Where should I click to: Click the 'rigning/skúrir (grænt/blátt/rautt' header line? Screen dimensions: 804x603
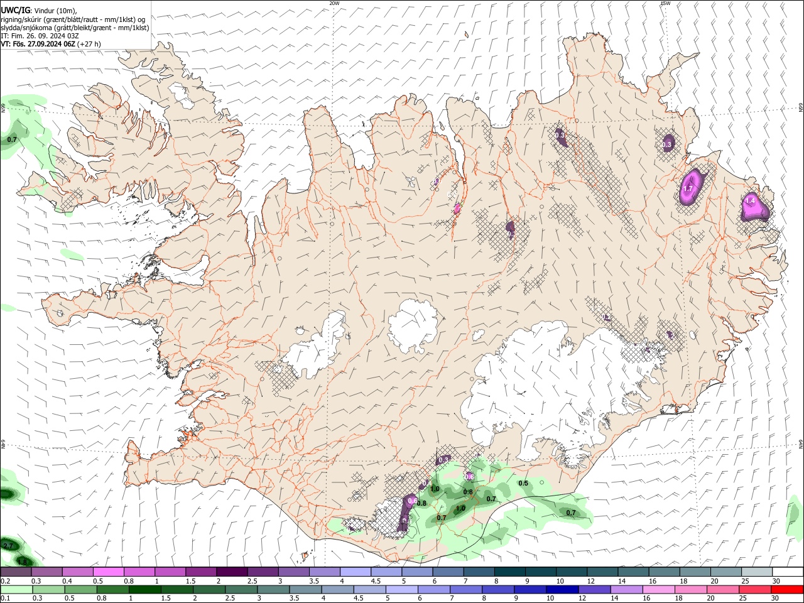tap(73, 19)
